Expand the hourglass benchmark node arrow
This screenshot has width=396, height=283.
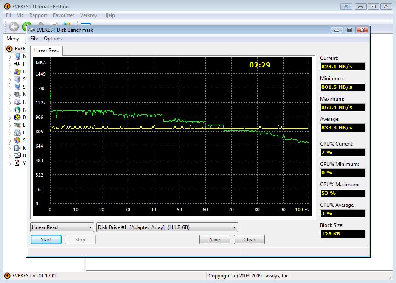(10, 164)
